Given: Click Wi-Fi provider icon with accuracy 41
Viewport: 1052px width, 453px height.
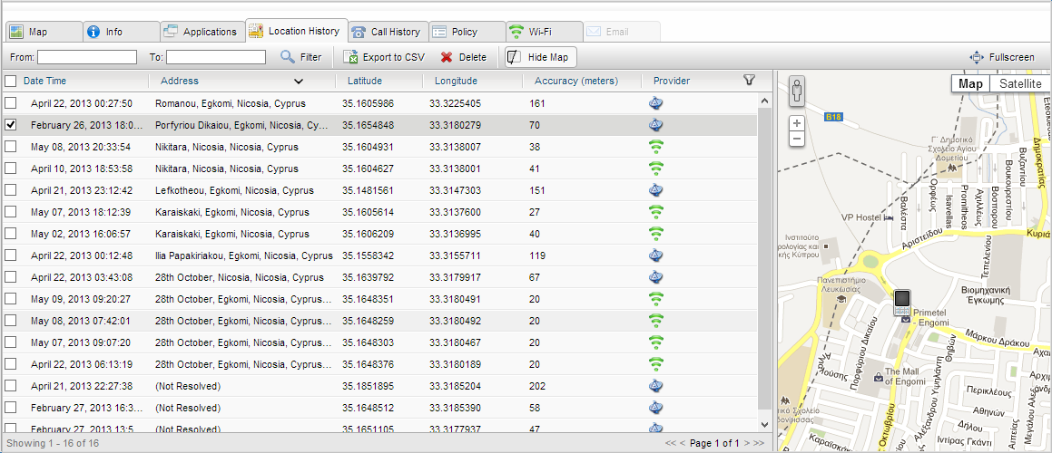Looking at the screenshot, I should click(655, 169).
